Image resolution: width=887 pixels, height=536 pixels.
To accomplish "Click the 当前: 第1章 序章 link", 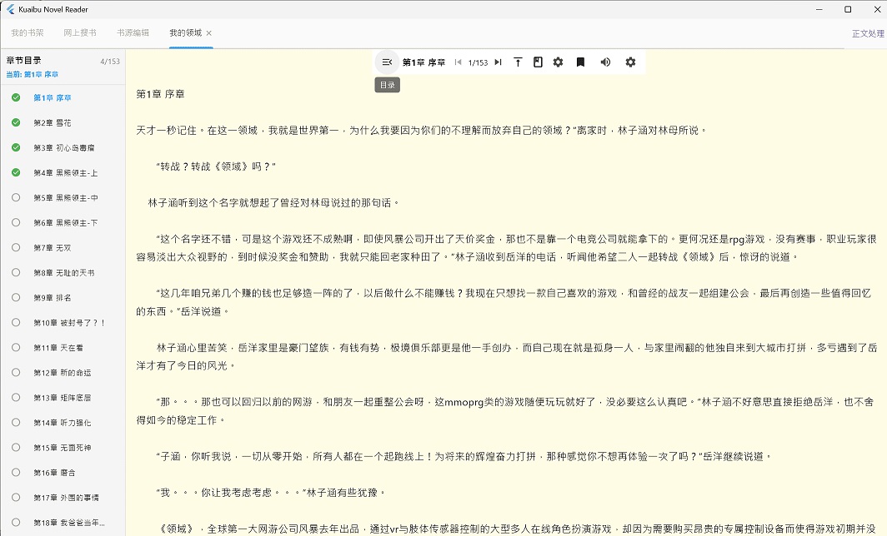I will click(x=33, y=74).
